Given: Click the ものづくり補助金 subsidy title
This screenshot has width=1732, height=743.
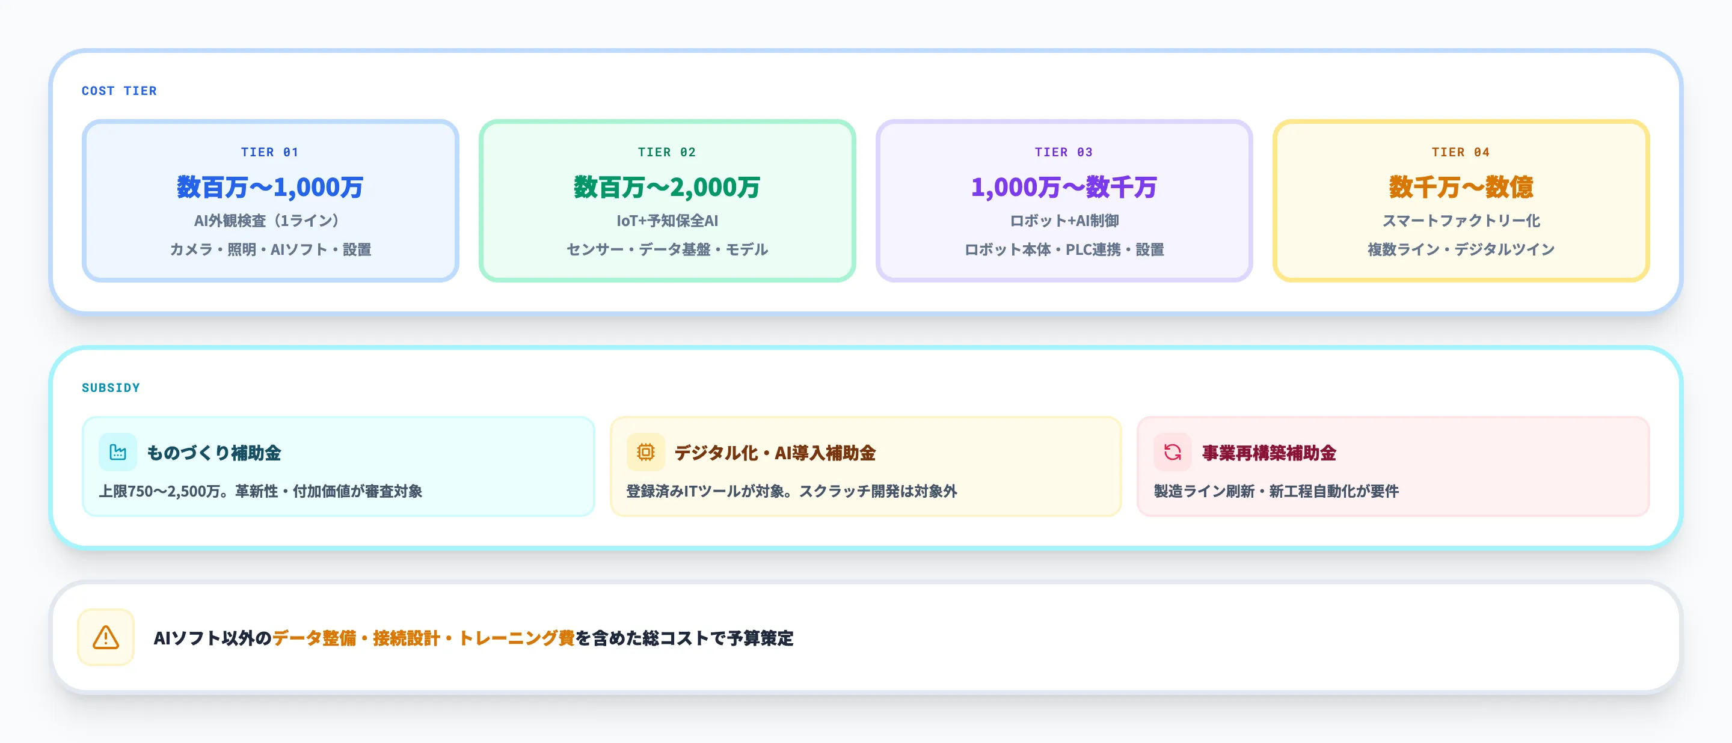Looking at the screenshot, I should click(x=215, y=453).
